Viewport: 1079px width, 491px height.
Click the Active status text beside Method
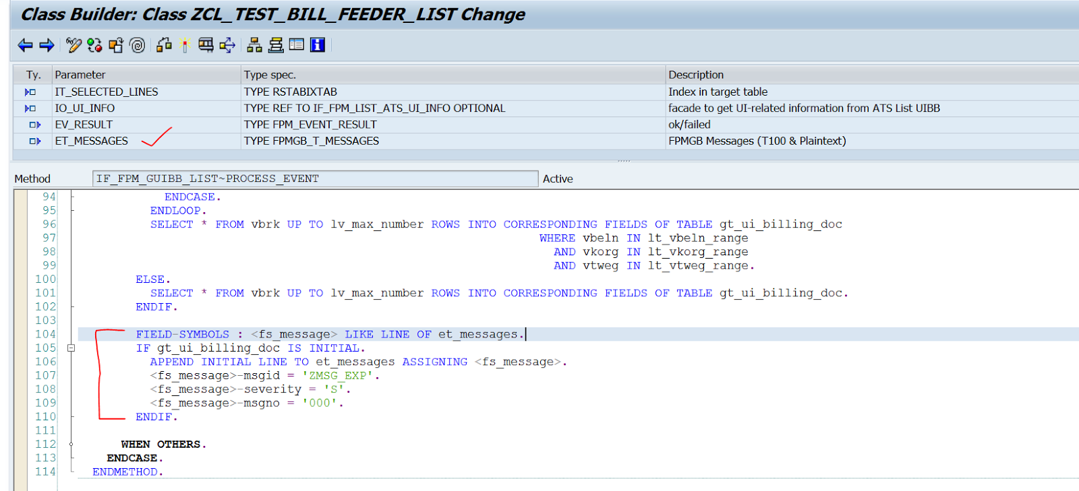point(558,178)
